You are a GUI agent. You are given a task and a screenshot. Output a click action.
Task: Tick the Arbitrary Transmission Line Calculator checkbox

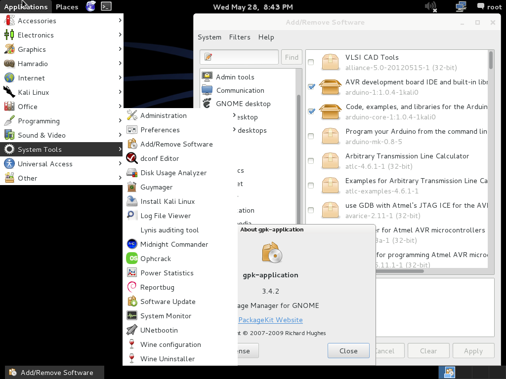pos(311,161)
